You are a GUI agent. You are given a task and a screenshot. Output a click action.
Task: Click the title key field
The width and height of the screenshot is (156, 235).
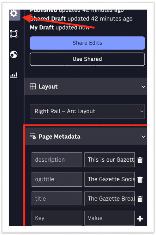57,199
